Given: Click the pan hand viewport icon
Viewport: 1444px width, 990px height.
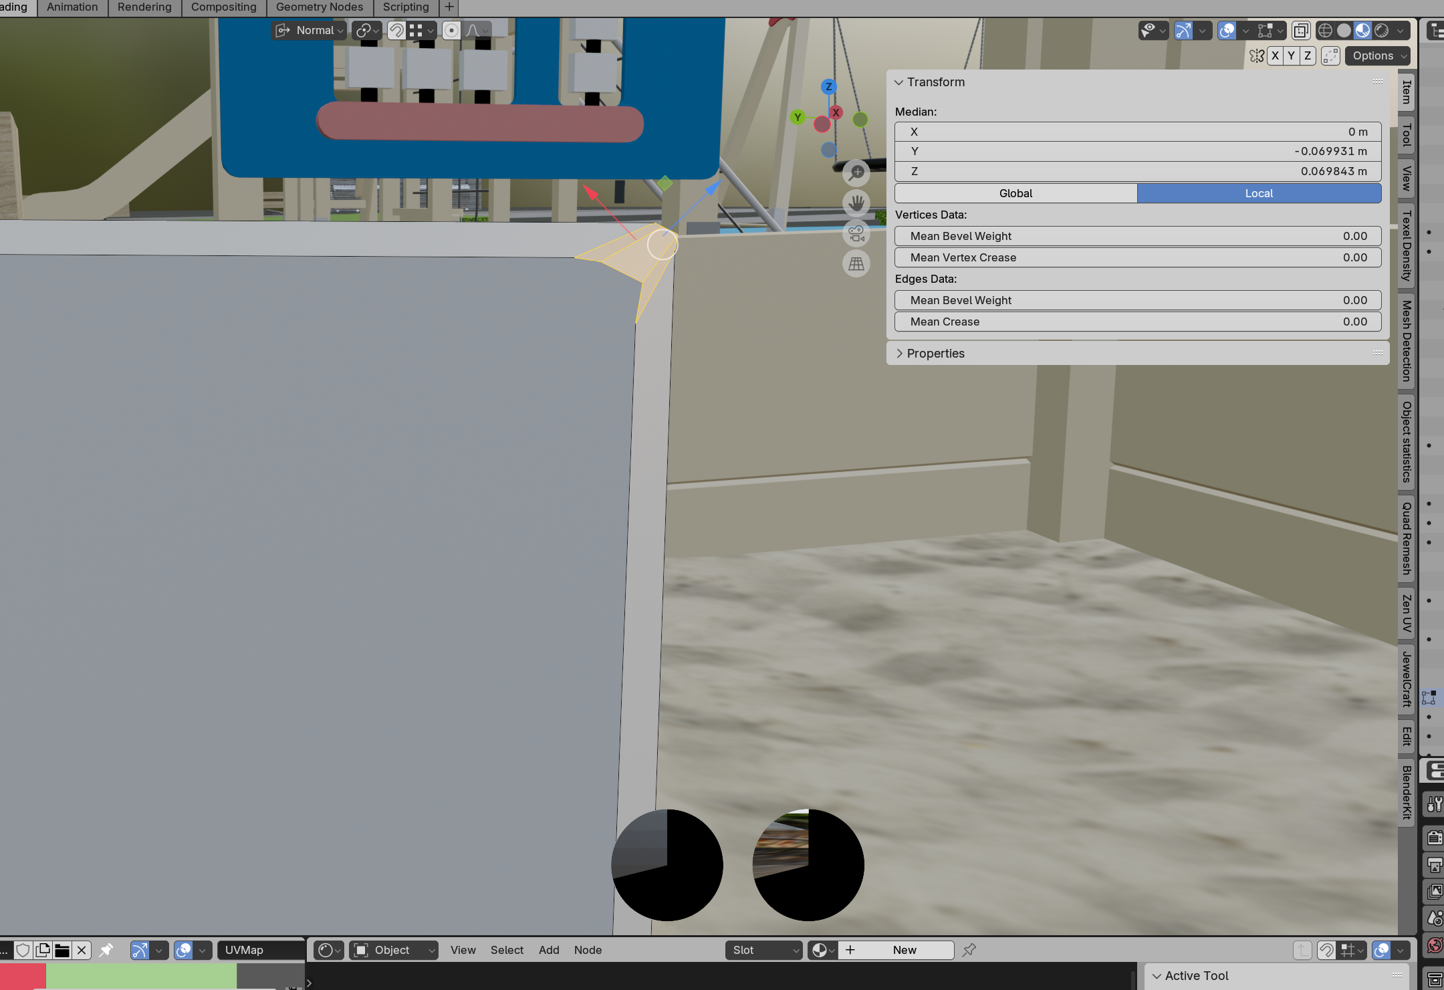Looking at the screenshot, I should (856, 203).
